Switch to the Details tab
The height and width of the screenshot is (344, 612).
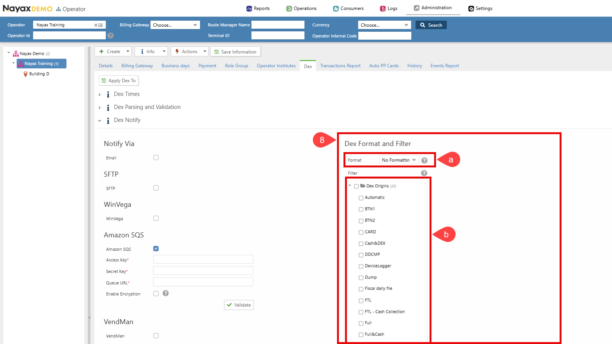click(x=106, y=66)
